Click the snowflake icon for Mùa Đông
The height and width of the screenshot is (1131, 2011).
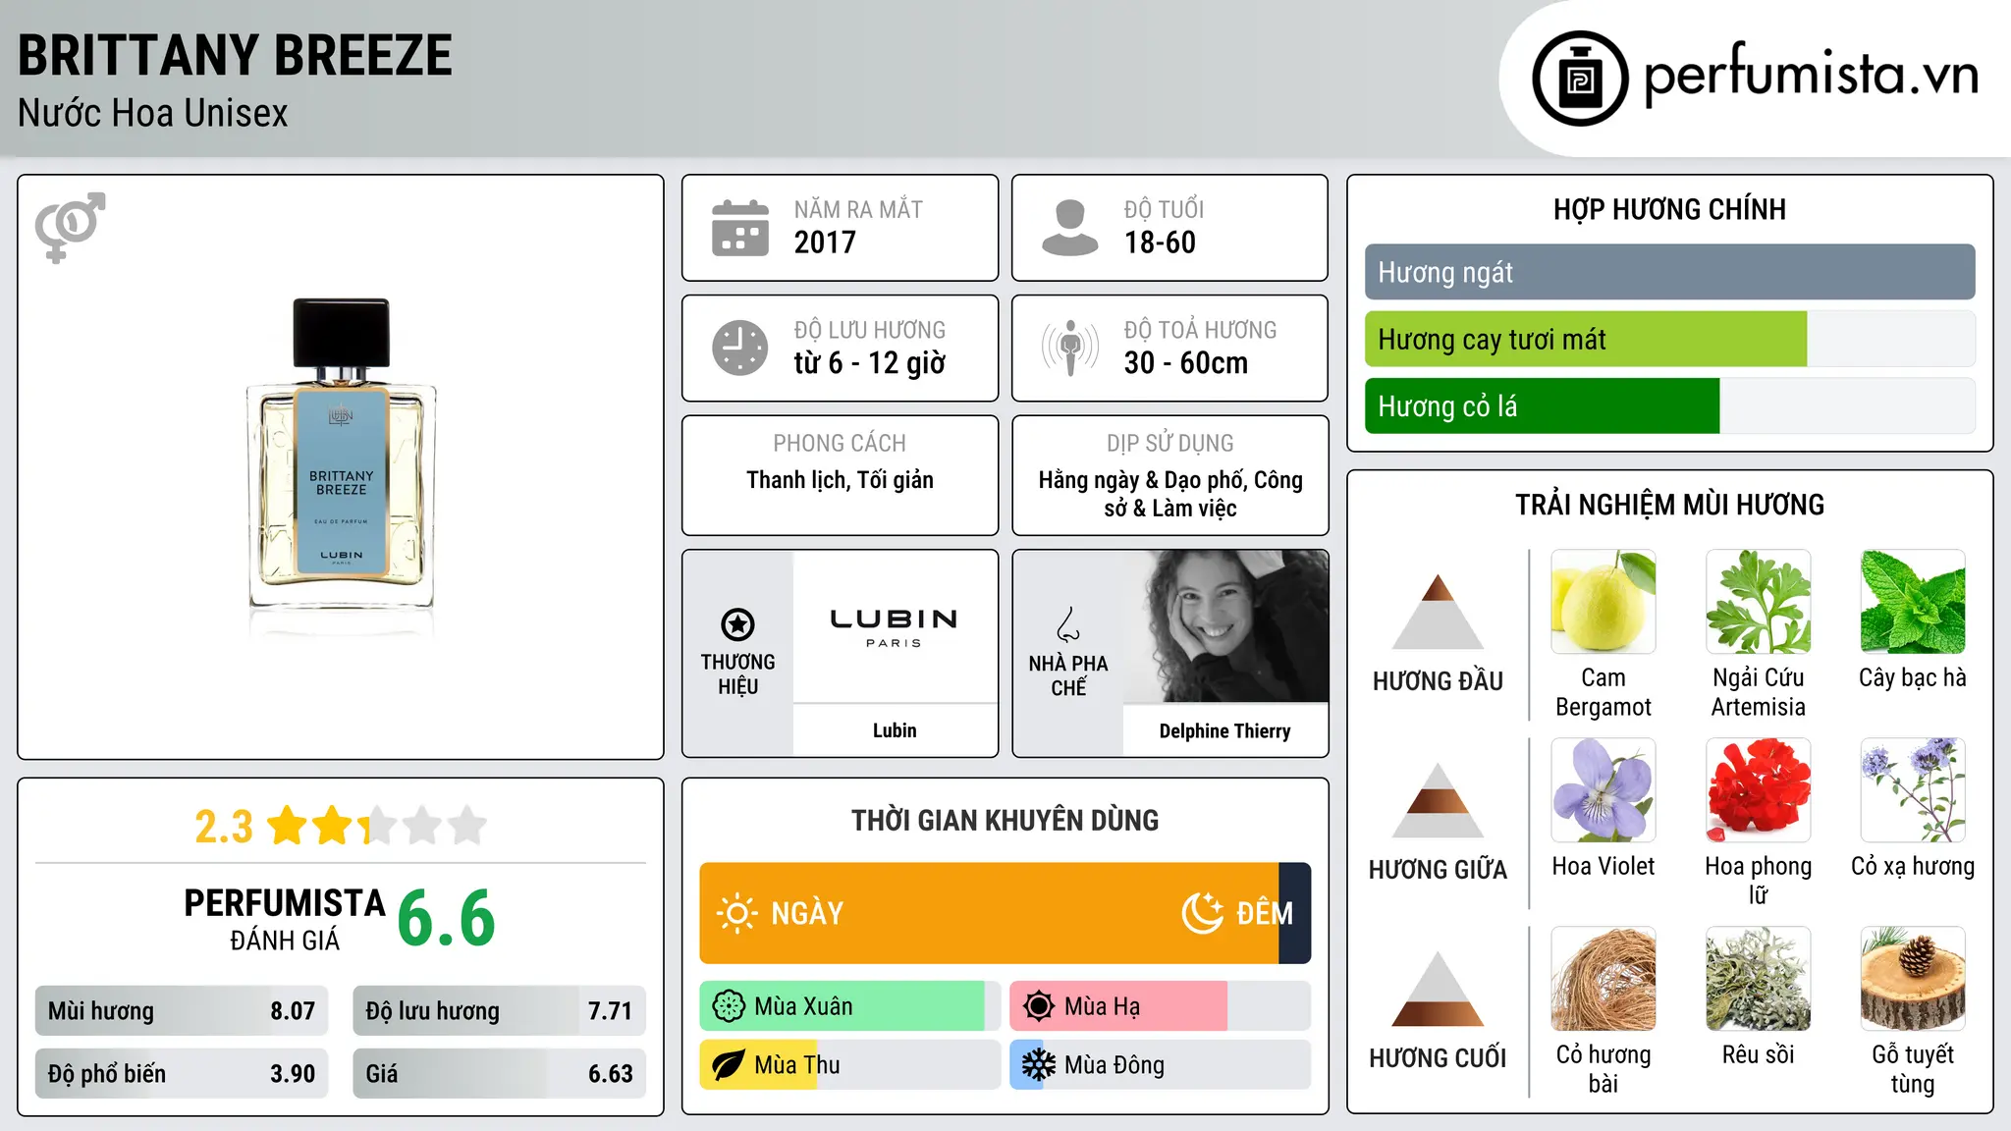[1039, 1065]
